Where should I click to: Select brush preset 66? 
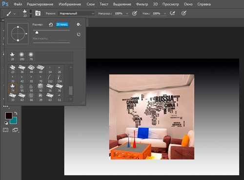[x=31, y=97]
